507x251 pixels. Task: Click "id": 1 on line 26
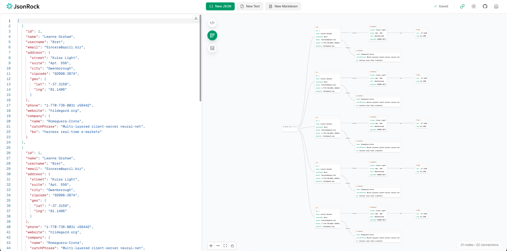tap(34, 153)
